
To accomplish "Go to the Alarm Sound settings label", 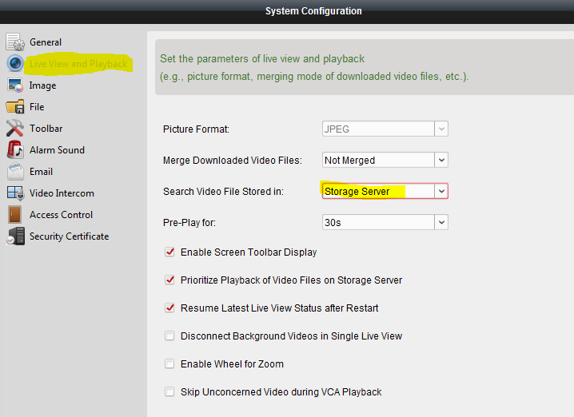I will point(57,150).
